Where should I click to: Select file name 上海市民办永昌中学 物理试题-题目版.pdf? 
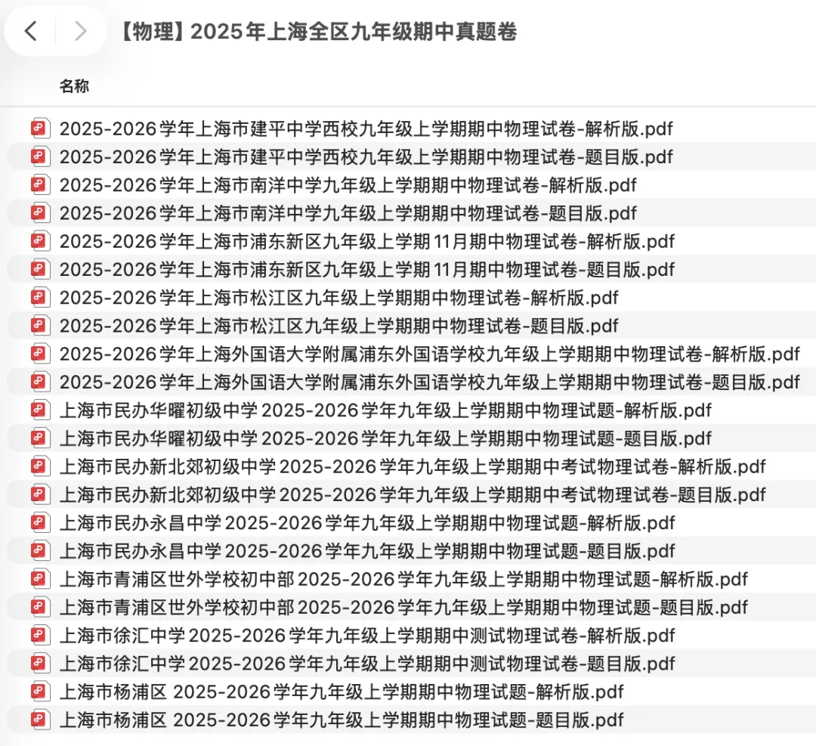pos(367,551)
